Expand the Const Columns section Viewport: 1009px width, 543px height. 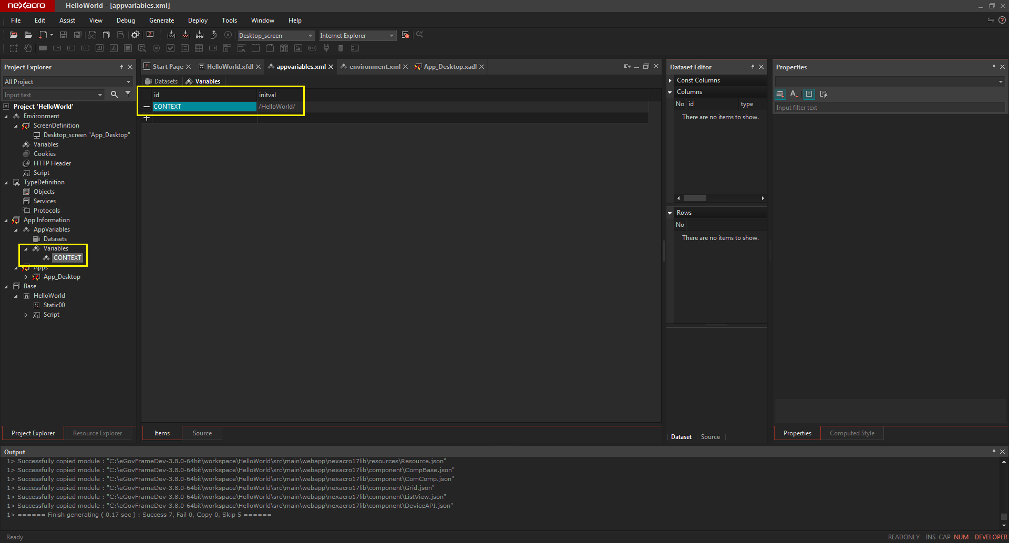tap(670, 80)
